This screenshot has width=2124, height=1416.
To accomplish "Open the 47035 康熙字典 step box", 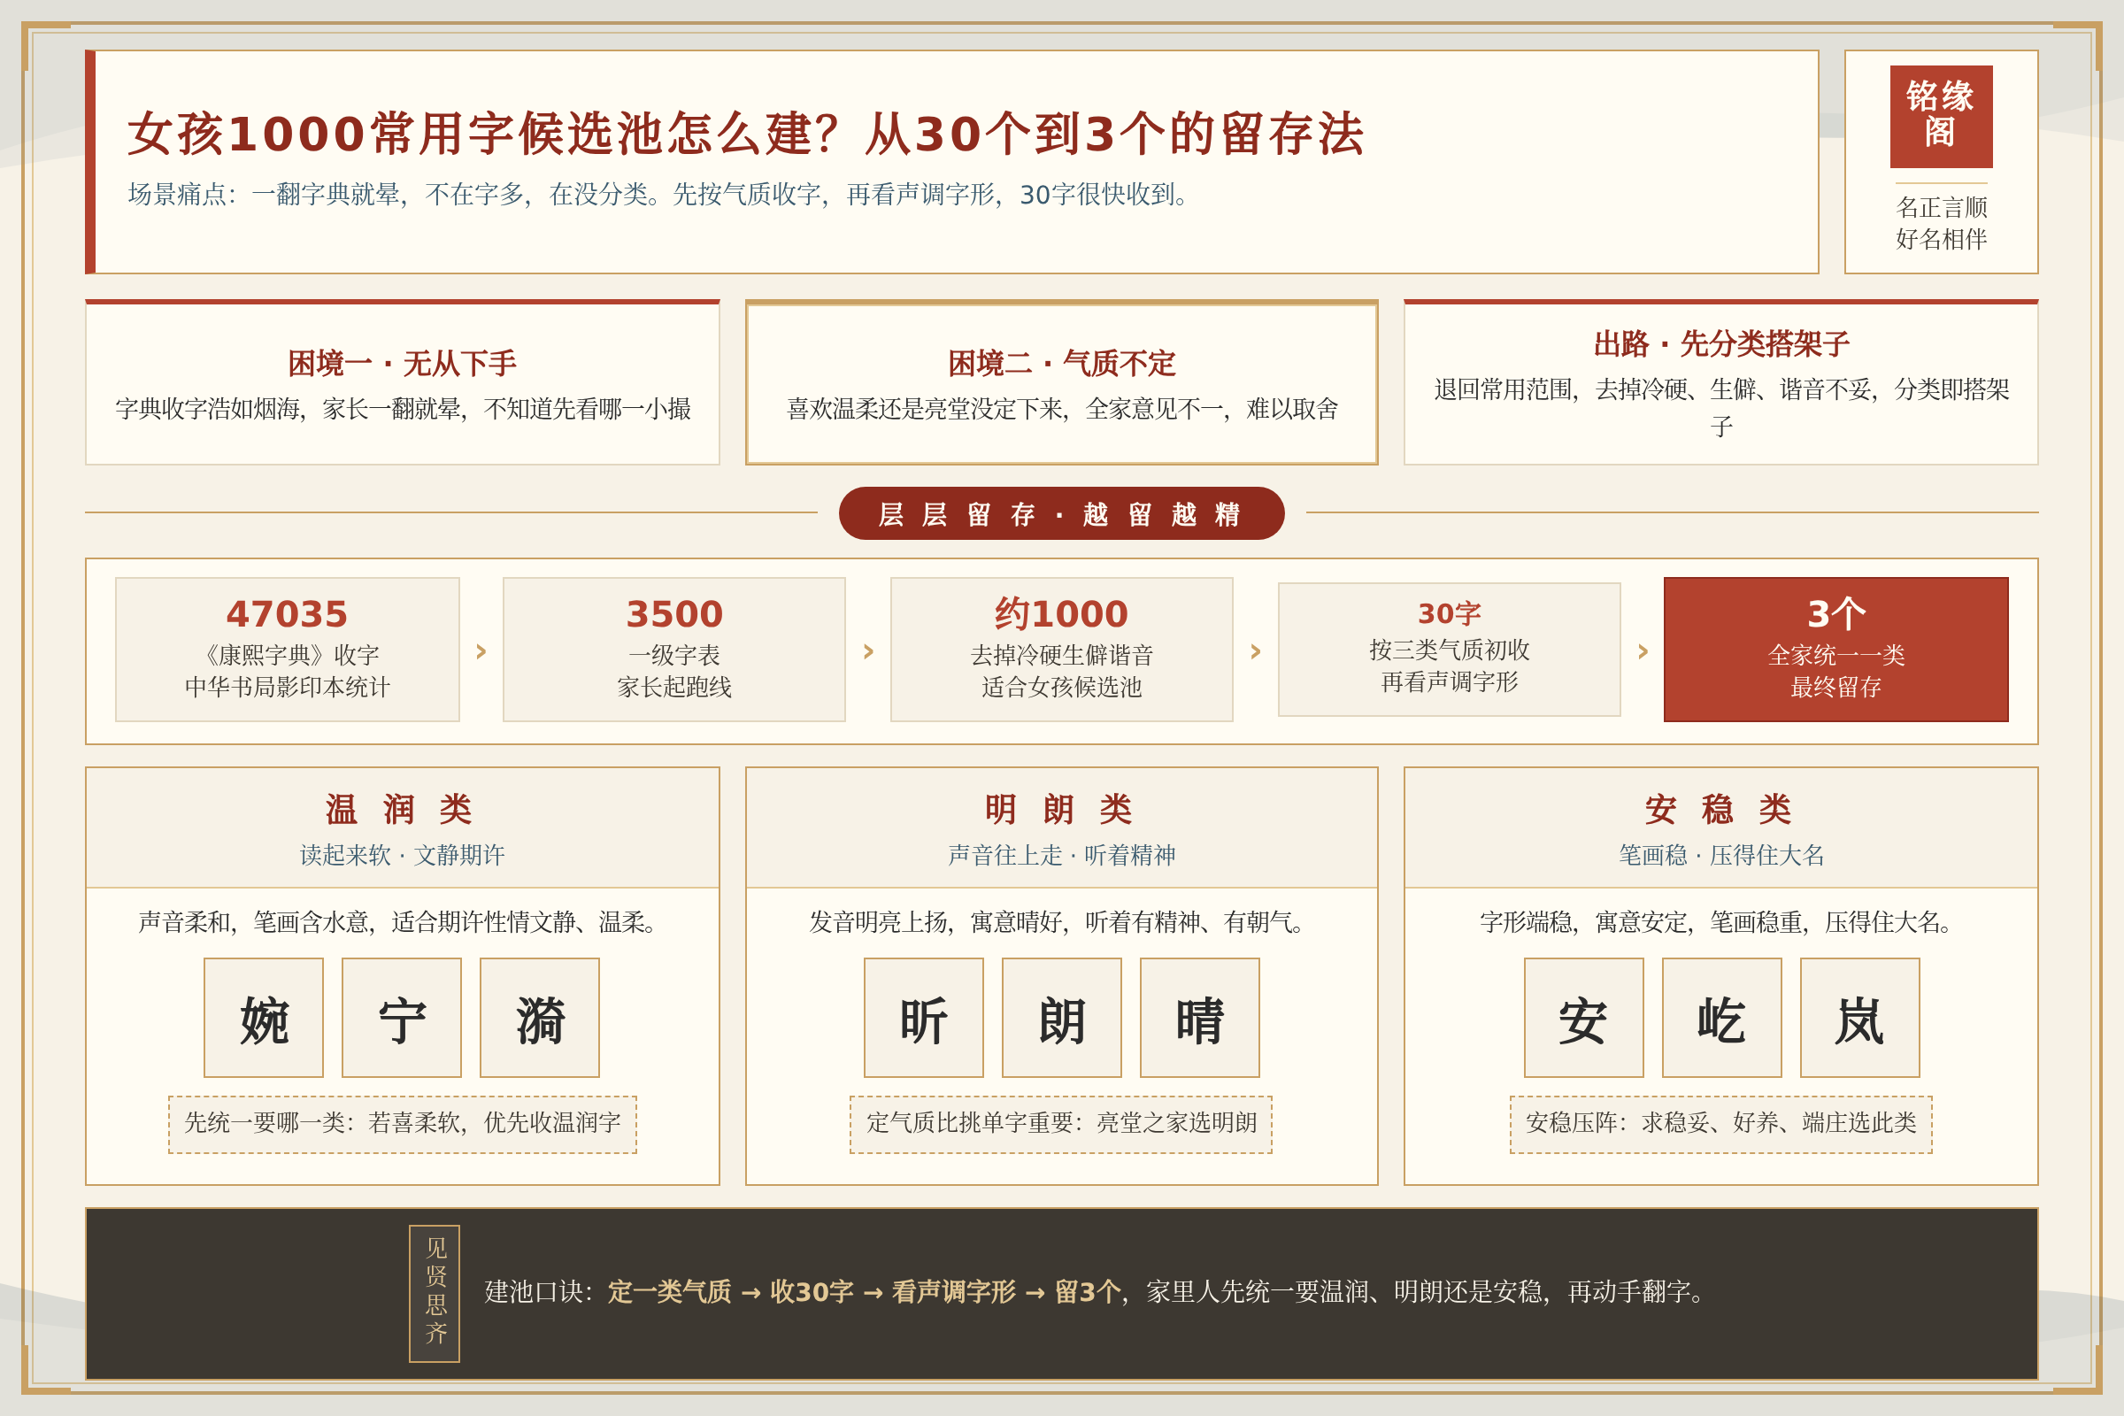I will (287, 650).
